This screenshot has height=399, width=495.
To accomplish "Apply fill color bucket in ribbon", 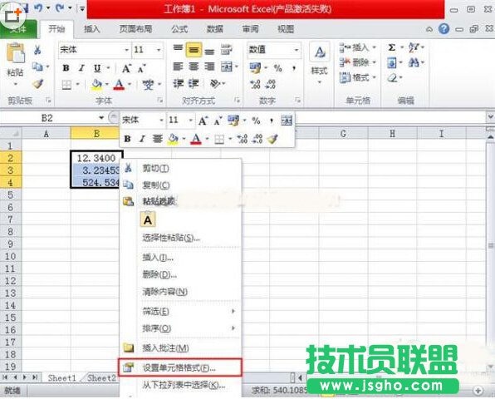I will (96, 84).
